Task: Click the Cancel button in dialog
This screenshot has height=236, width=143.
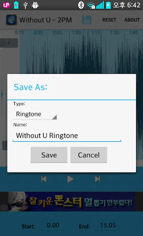Action: tap(89, 155)
